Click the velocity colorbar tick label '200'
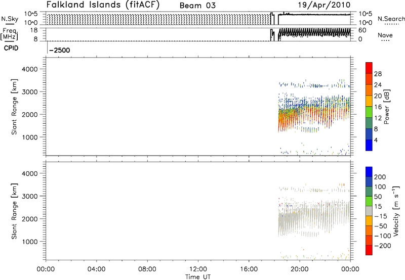This screenshot has width=405, height=280. point(380,177)
